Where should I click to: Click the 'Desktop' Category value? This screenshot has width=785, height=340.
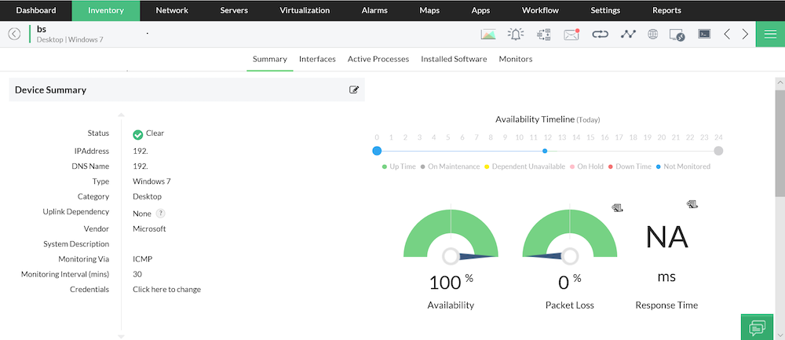coord(148,197)
